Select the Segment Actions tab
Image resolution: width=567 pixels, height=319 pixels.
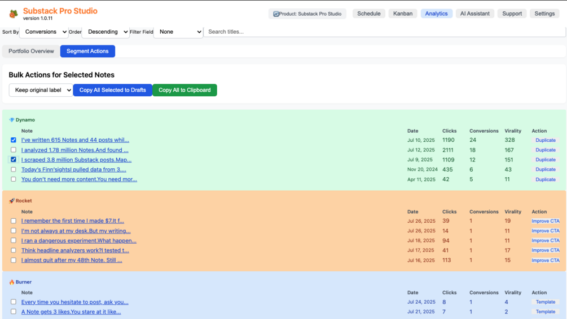pos(87,51)
